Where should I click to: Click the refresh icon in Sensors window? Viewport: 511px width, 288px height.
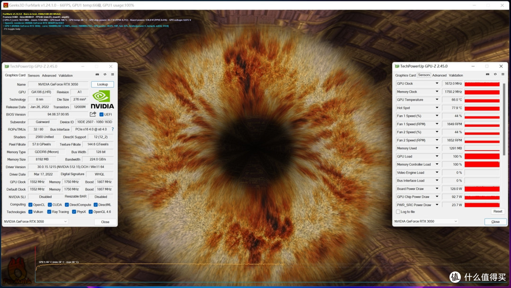(x=495, y=75)
